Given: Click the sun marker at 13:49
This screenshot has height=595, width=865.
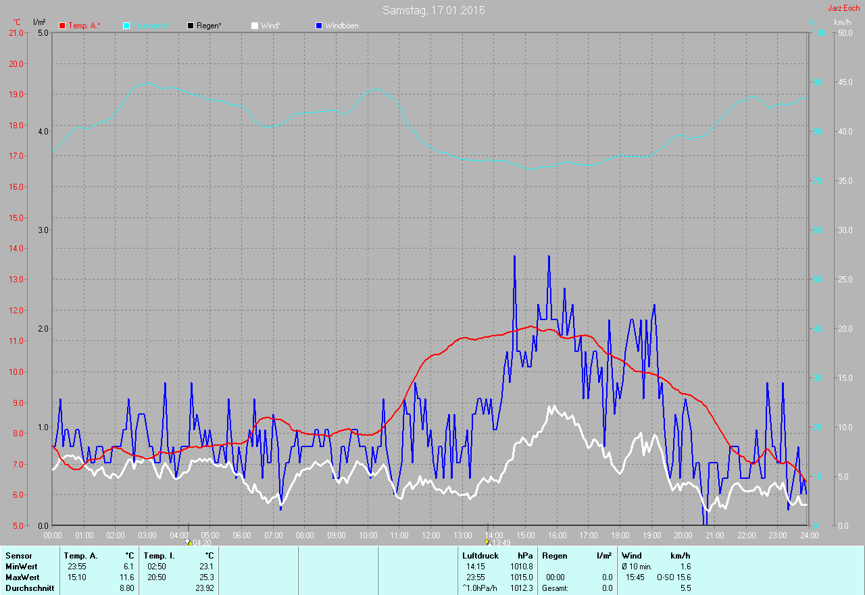Looking at the screenshot, I should (x=487, y=542).
